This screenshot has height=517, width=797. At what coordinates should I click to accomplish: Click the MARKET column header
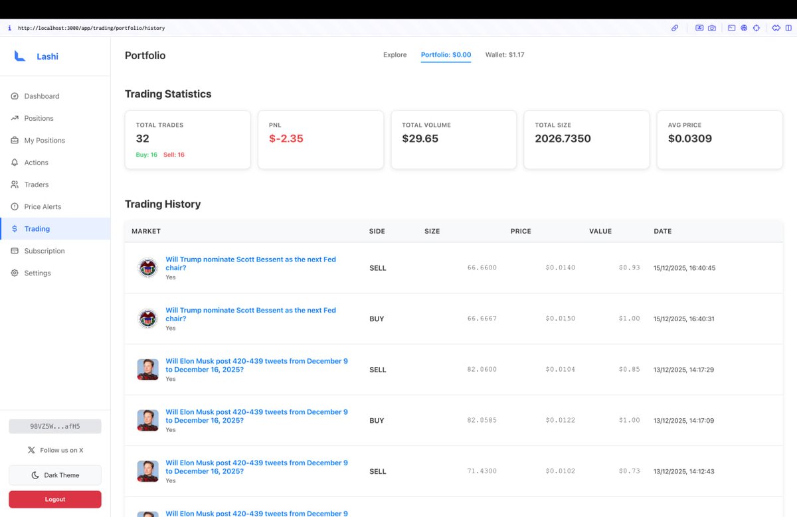point(146,231)
